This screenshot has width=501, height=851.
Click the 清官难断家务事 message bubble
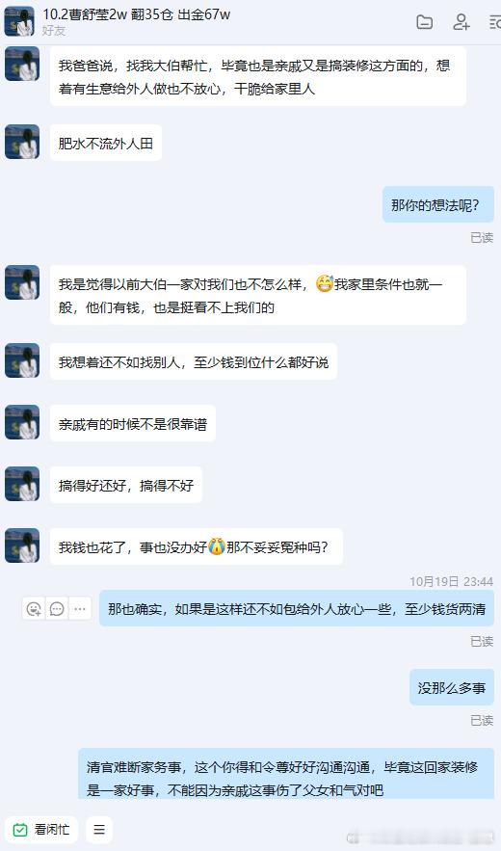coord(286,773)
